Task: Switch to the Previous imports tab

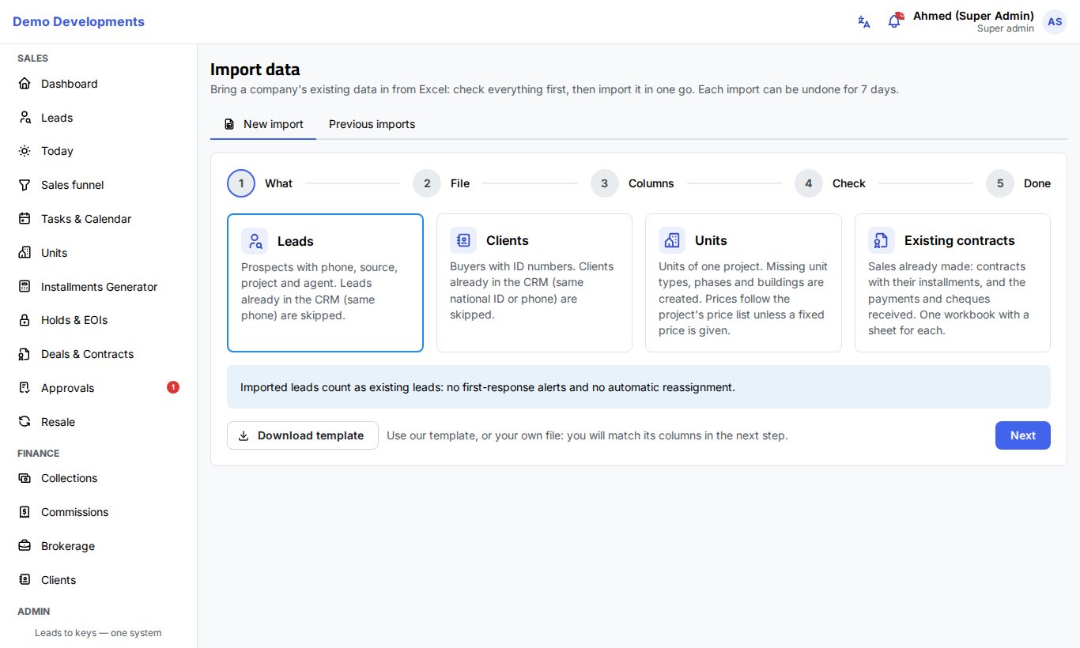Action: pyautogui.click(x=372, y=124)
